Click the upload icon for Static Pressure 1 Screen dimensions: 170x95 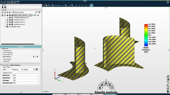(x=34, y=57)
